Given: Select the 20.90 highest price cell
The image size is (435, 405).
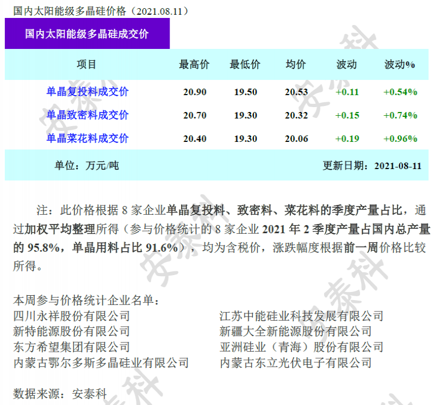Looking at the screenshot, I should (195, 92).
